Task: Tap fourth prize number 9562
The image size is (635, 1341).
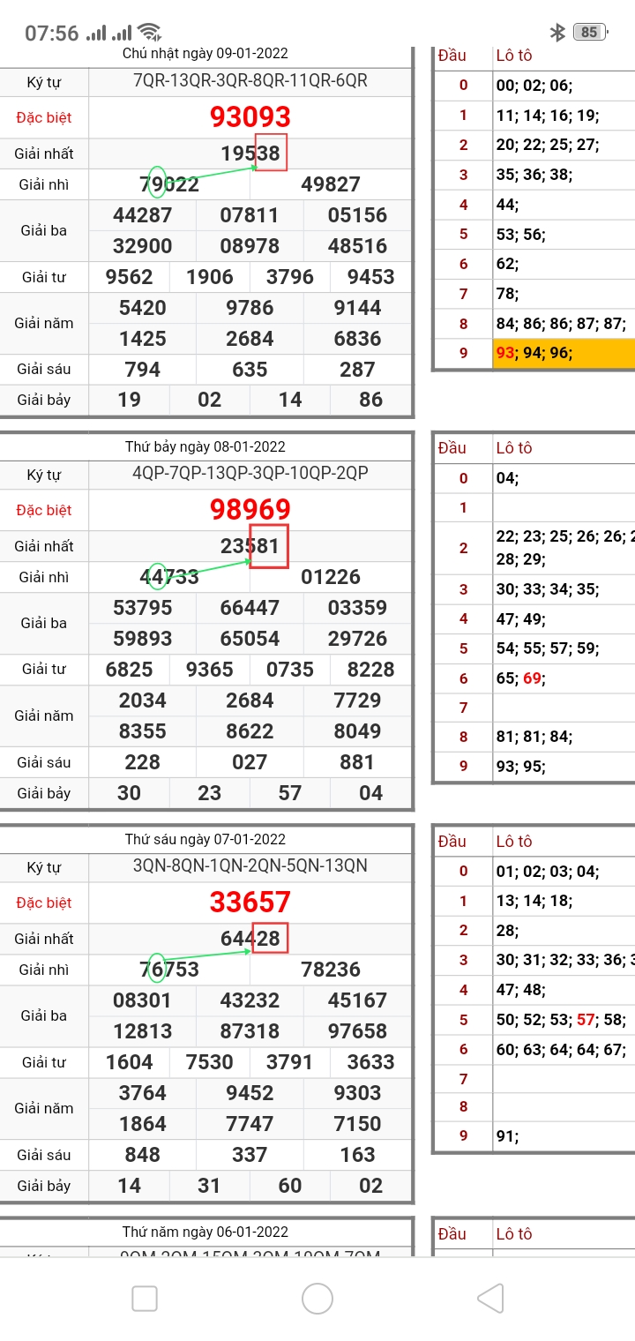Action: pyautogui.click(x=129, y=277)
